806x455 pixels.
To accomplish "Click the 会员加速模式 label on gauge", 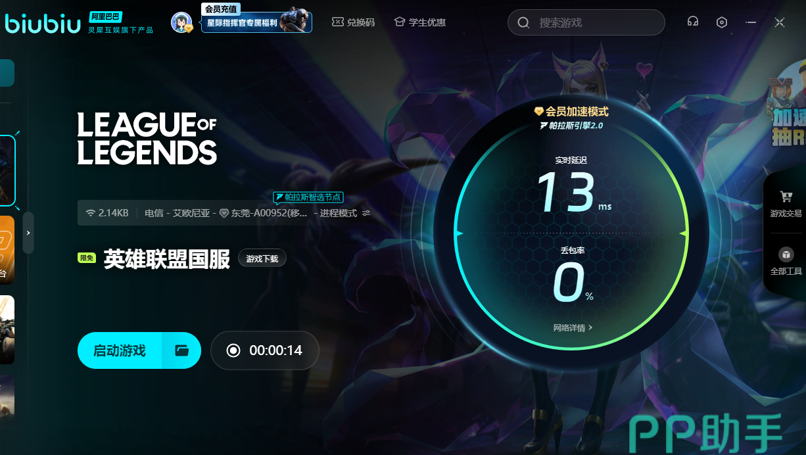I will 571,111.
